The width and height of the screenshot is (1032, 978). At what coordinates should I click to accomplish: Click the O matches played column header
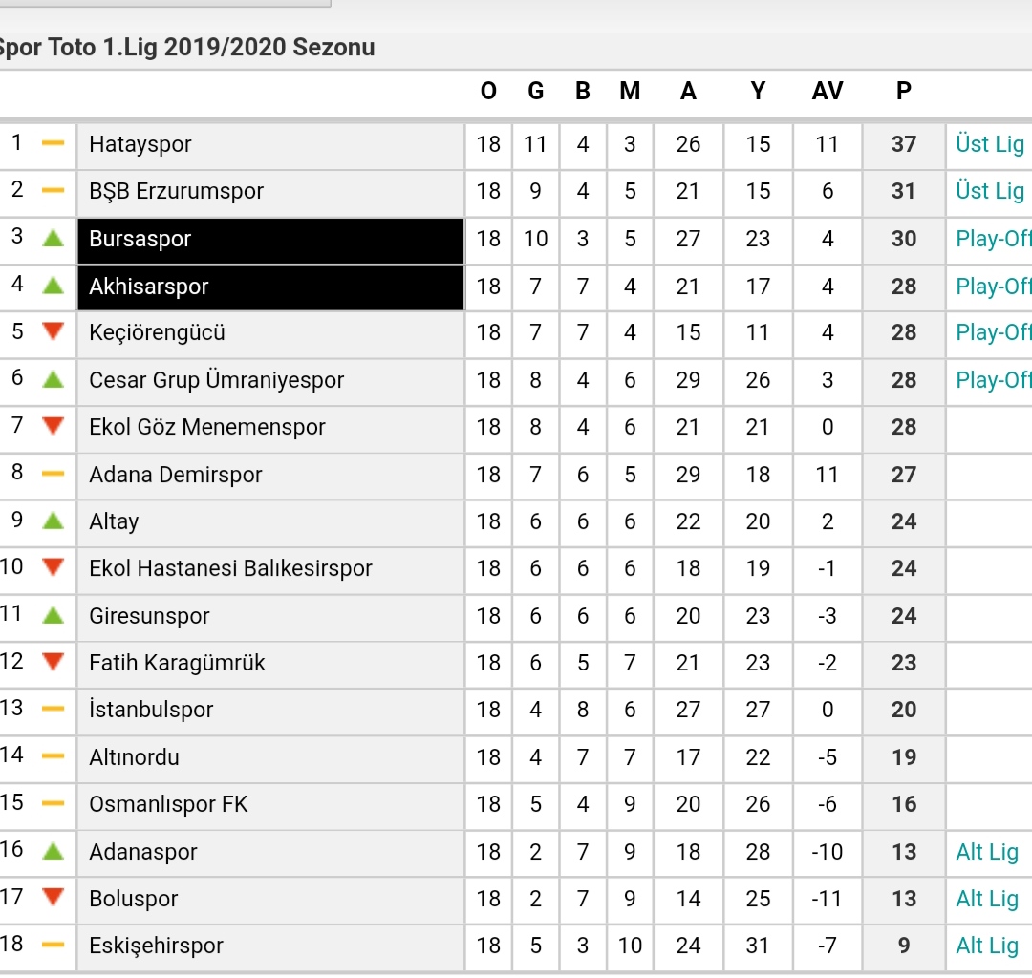point(488,91)
